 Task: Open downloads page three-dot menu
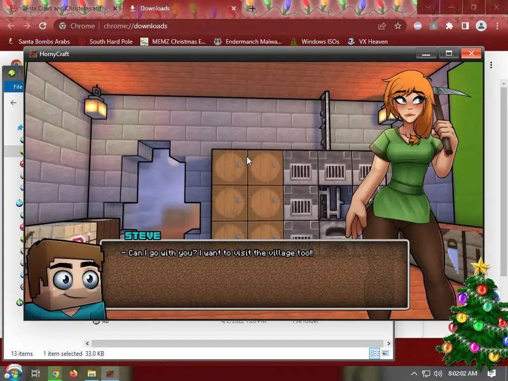(x=491, y=65)
